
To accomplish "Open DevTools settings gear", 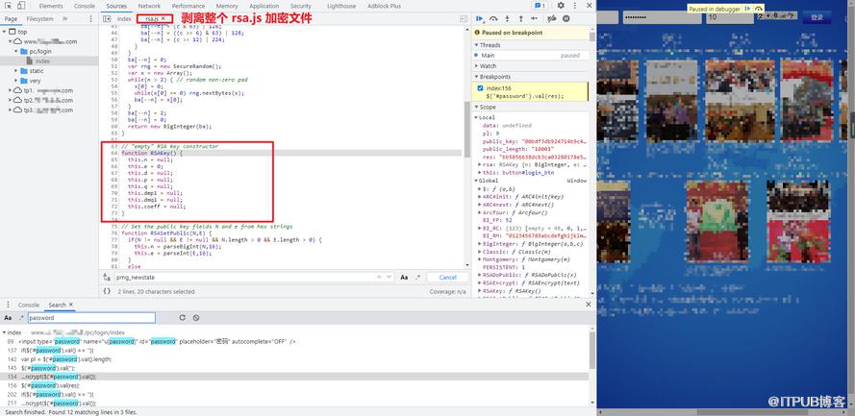I will pyautogui.click(x=561, y=6).
